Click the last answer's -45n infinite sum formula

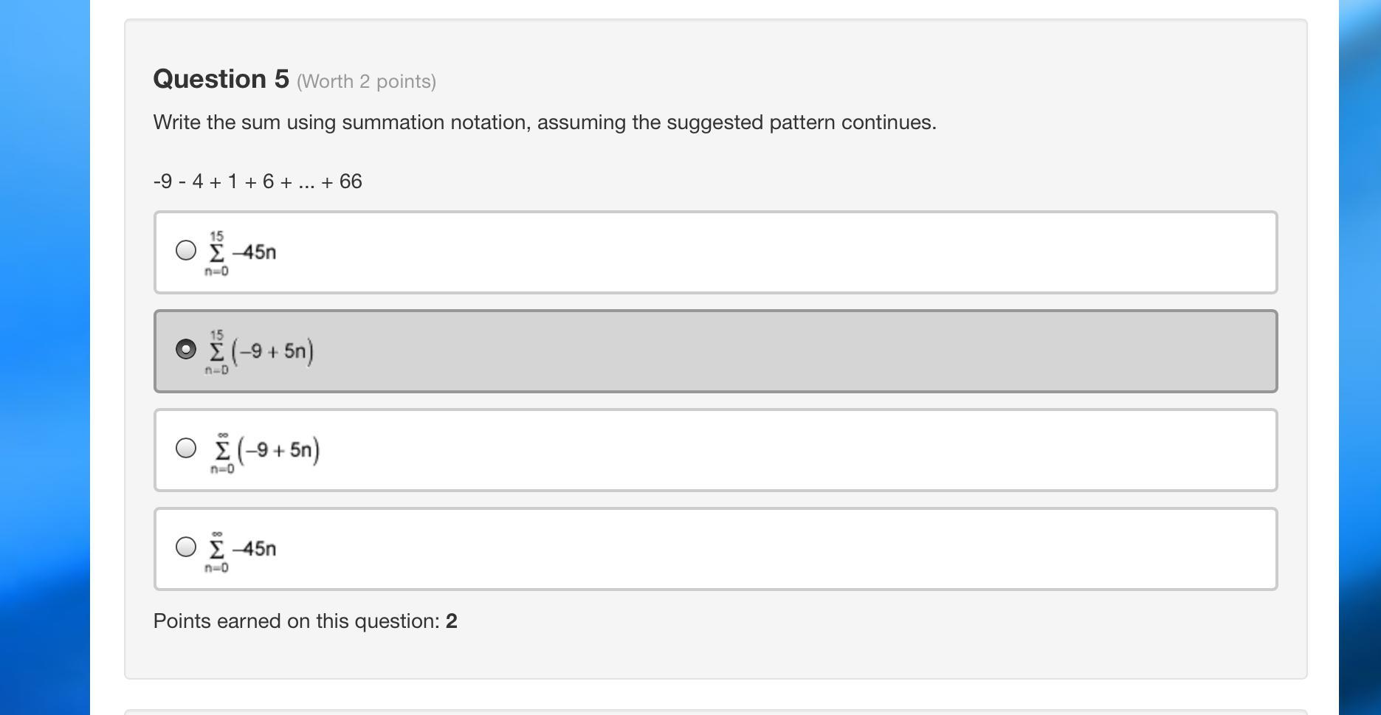tap(242, 549)
